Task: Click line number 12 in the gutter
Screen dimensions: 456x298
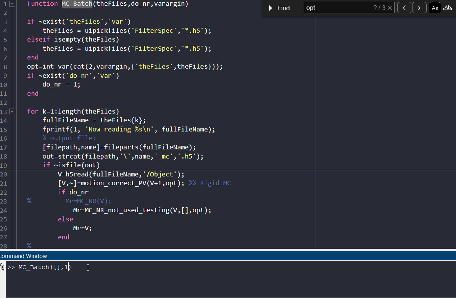Action: tap(3, 103)
